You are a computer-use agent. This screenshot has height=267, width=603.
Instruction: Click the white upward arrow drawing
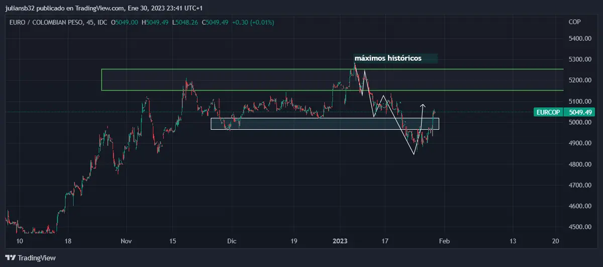(x=422, y=115)
